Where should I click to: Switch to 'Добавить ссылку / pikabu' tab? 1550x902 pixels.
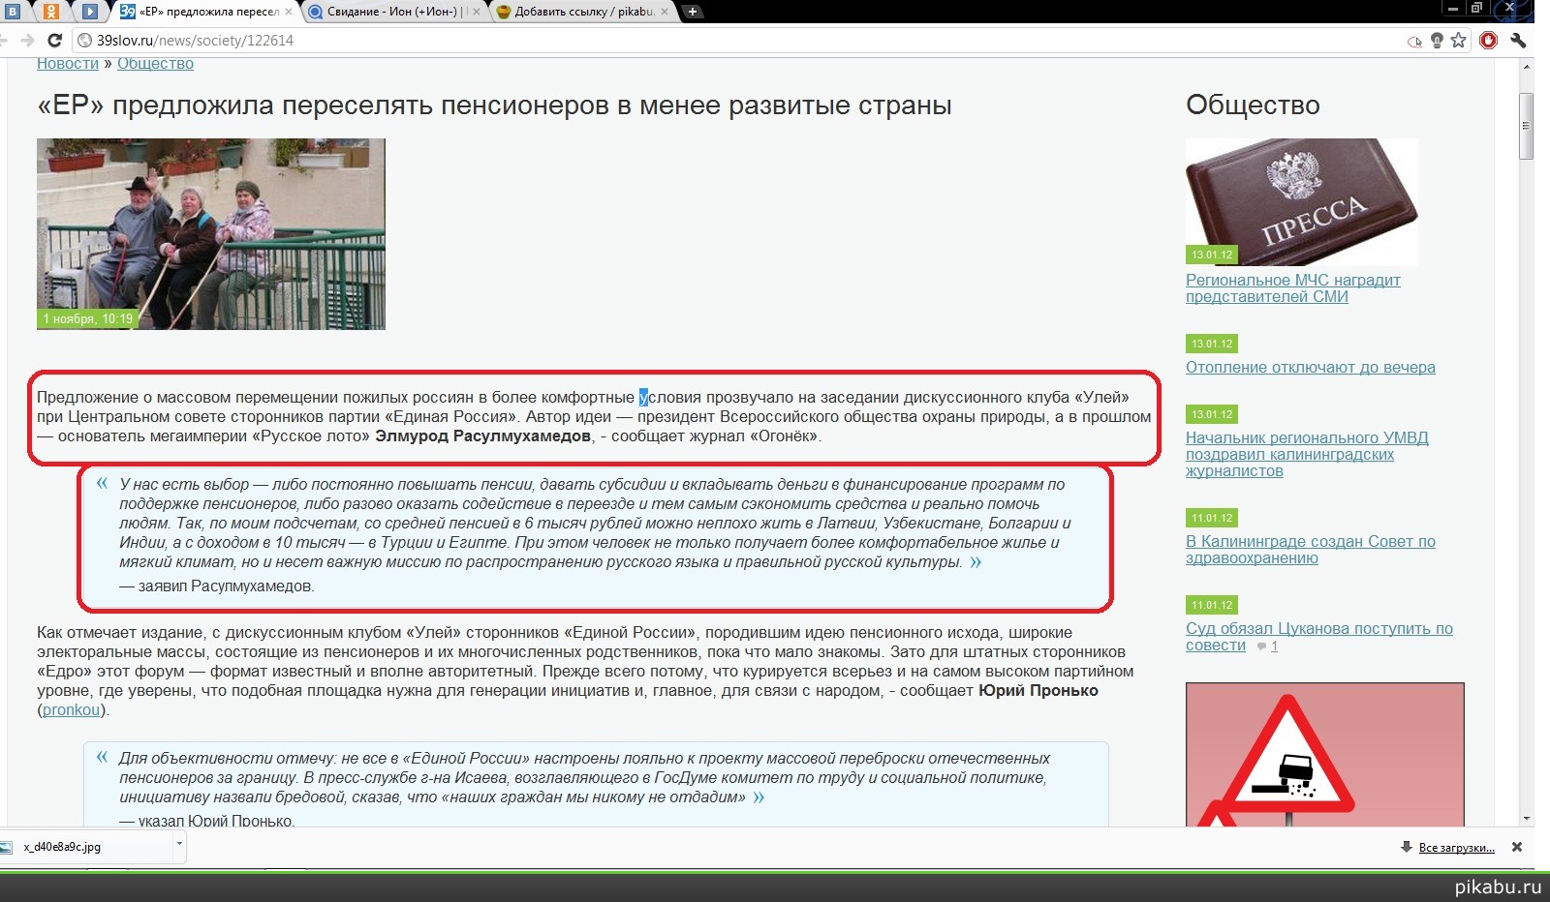[581, 12]
